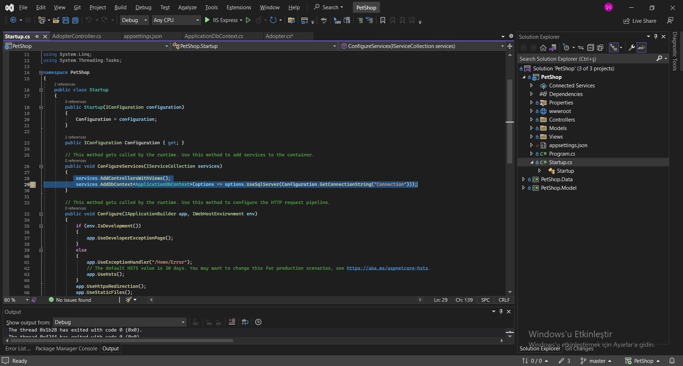683x366 pixels.
Task: Click the pending changes pencil 3 indicator
Action: pyautogui.click(x=565, y=361)
